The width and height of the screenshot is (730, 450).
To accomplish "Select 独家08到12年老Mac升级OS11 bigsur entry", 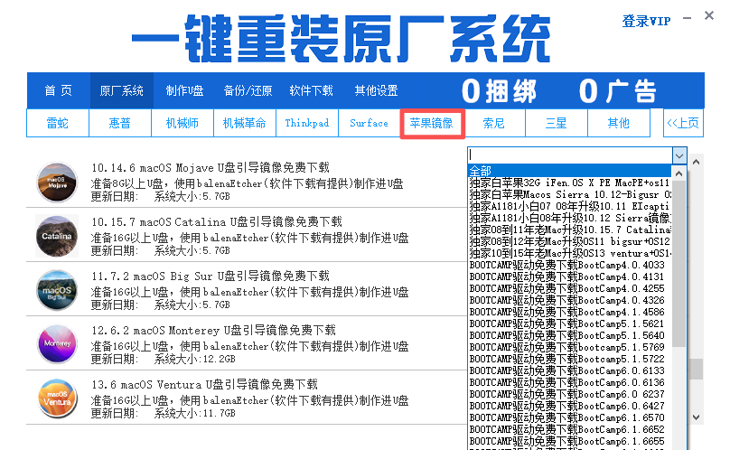I will [569, 241].
